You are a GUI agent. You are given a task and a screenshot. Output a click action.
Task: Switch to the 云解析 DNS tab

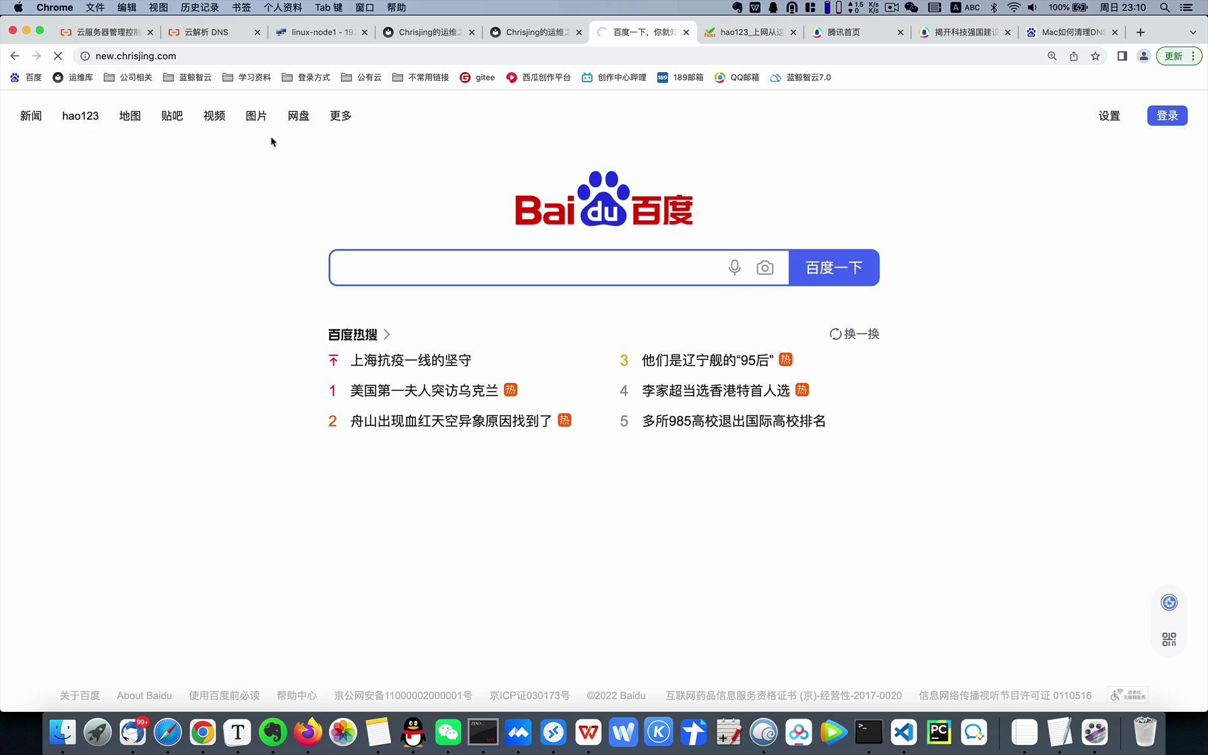click(214, 32)
